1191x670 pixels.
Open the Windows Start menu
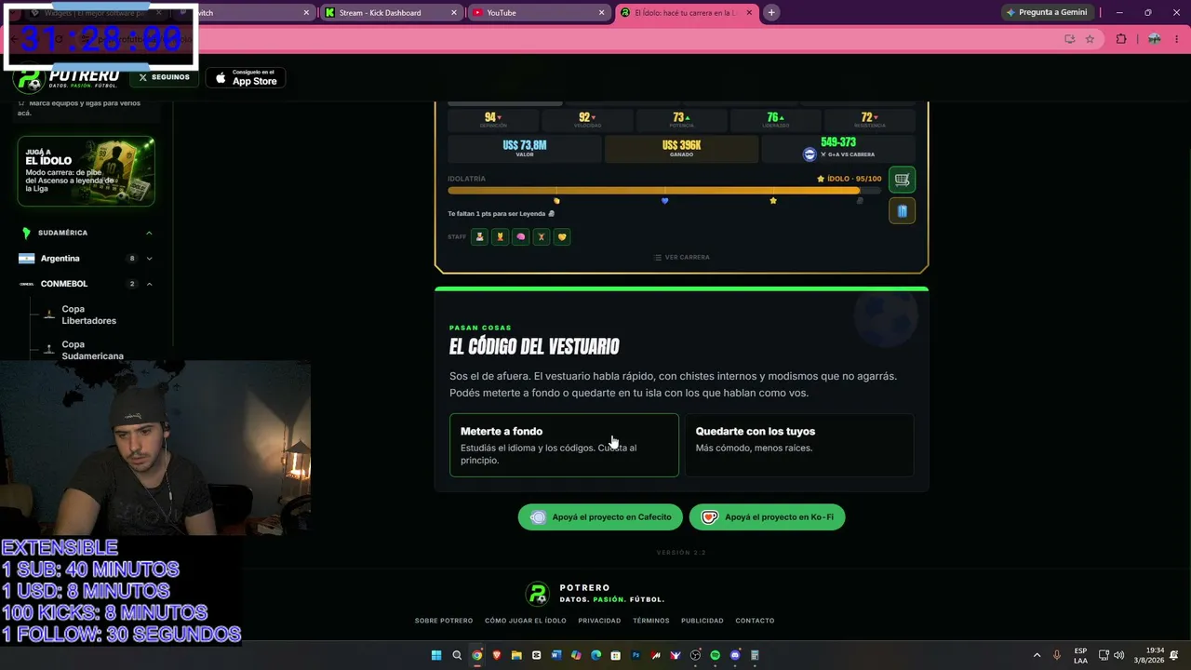pyautogui.click(x=436, y=655)
